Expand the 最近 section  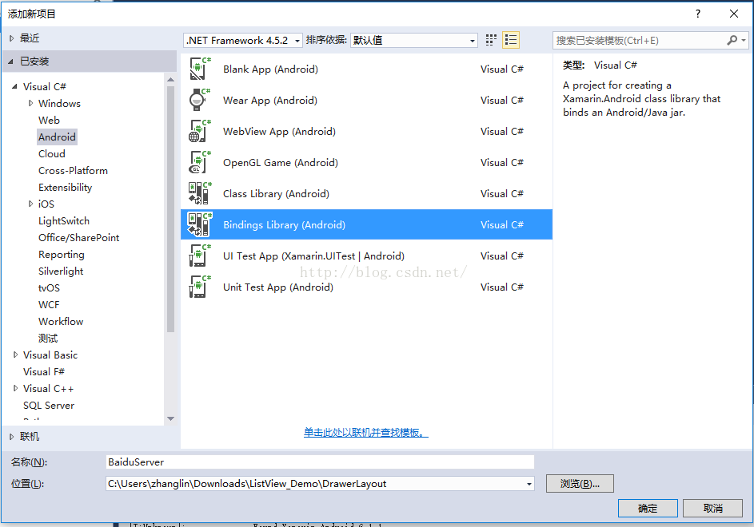tap(11, 38)
